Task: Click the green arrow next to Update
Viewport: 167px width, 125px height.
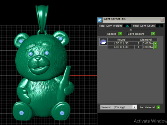Action: point(120,34)
